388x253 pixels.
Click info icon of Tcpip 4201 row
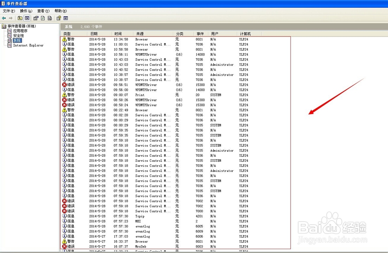pos(64,216)
